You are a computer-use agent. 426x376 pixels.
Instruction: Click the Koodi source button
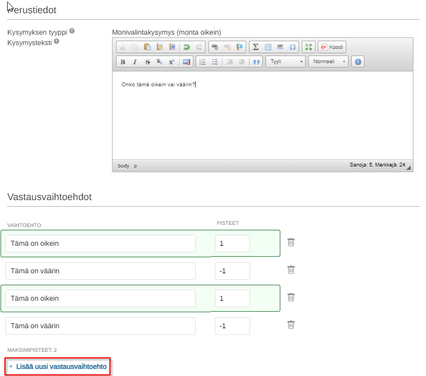click(331, 47)
